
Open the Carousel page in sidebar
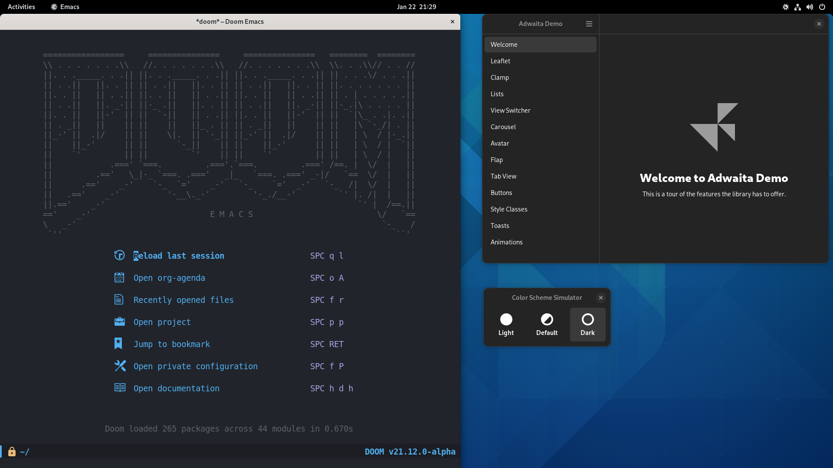point(540,127)
